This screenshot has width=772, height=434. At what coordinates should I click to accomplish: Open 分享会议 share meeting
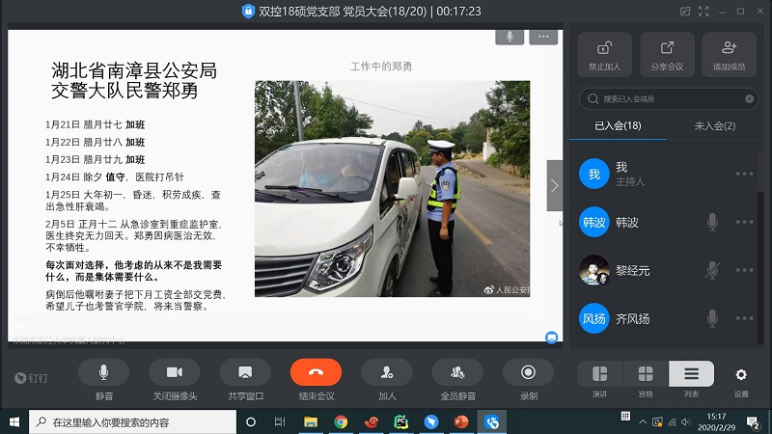point(667,55)
